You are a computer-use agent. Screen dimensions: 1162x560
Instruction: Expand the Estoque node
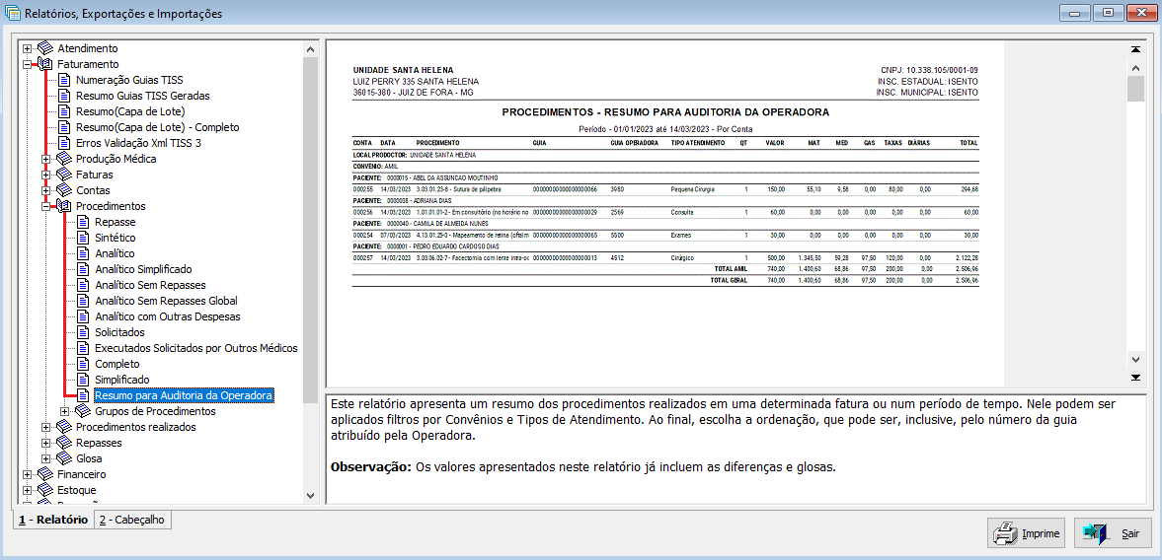point(28,490)
